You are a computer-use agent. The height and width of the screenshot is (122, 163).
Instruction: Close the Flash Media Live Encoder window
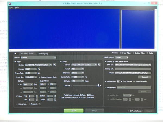click(x=154, y=3)
